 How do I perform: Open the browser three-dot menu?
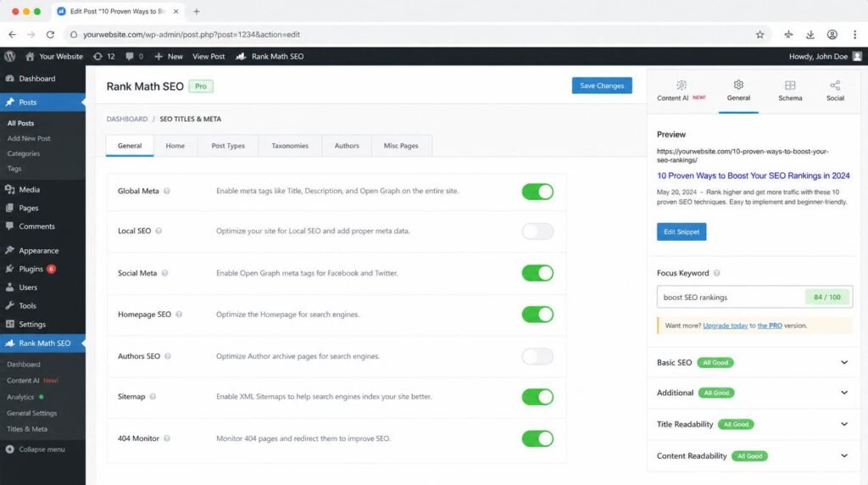(x=854, y=34)
